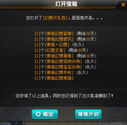Select the 幻想大礼包 item name link
Screen dimensions: 127x125
click(x=55, y=18)
